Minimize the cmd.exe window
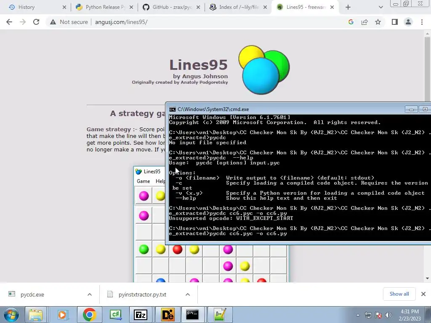 tap(411, 109)
